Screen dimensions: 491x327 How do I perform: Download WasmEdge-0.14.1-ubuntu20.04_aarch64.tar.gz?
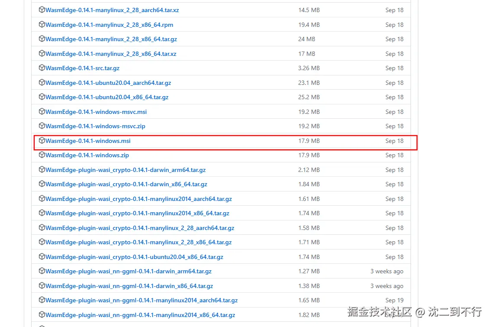pyautogui.click(x=108, y=83)
